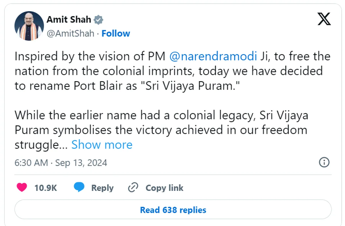Viewport: 345px width, 226px height.
Task: Open the @narendramodi mention
Action: click(213, 56)
